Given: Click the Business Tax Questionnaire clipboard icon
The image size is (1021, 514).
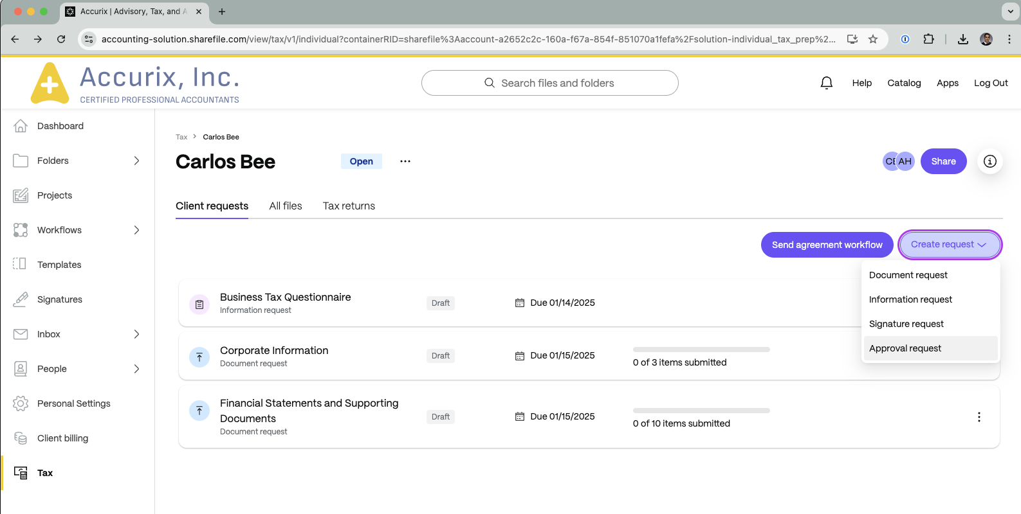Looking at the screenshot, I should tap(199, 305).
